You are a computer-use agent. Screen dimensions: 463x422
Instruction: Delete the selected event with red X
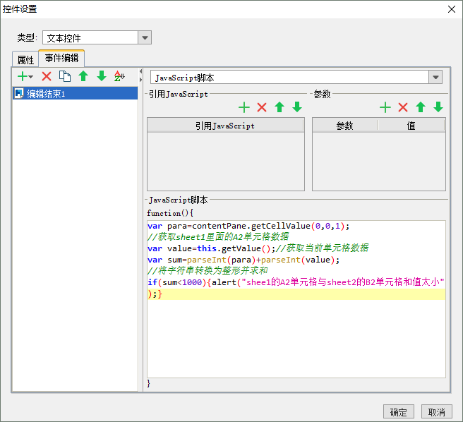[47, 76]
